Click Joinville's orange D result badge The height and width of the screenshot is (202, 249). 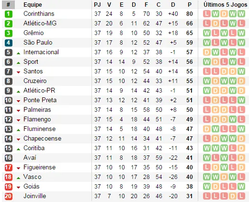point(233,196)
